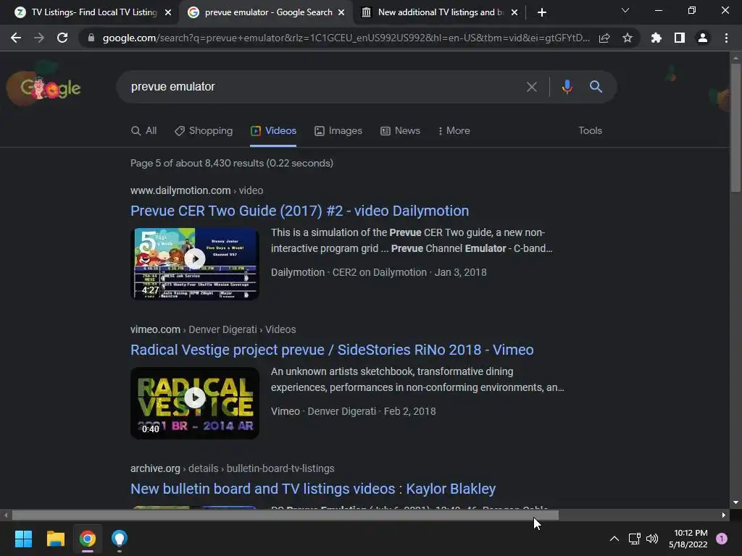The height and width of the screenshot is (556, 742).
Task: Bookmark this tab with the star icon
Action: [628, 38]
